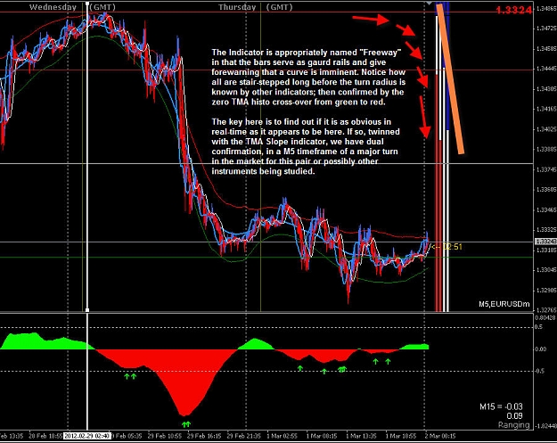Select the 'The key here' annotation paragraph
This screenshot has height=443, width=557.
[x=306, y=146]
